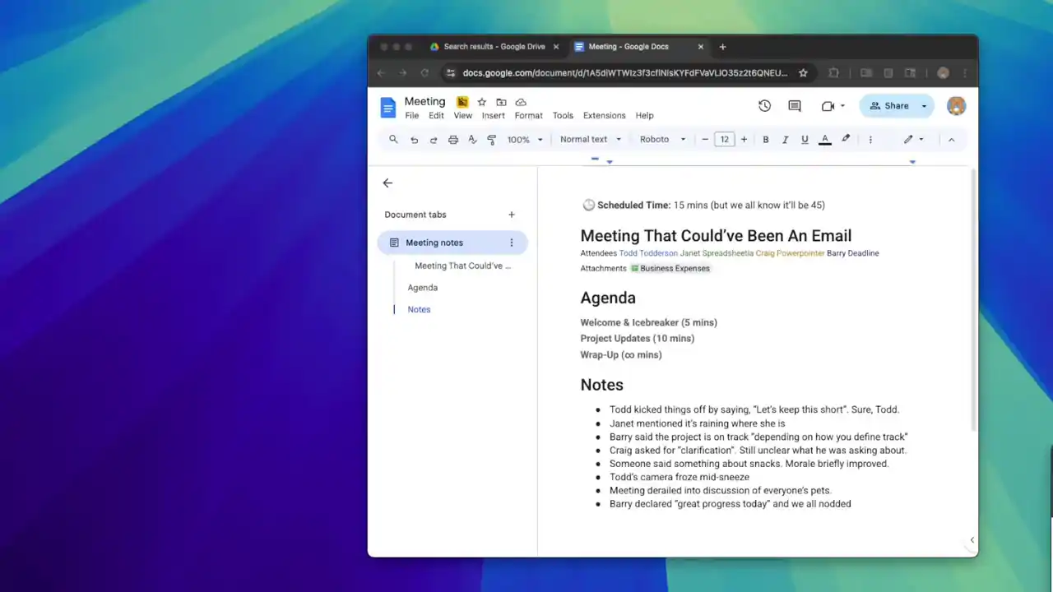Jump to Meeting That Could've outline heading
The height and width of the screenshot is (592, 1053).
pos(462,266)
